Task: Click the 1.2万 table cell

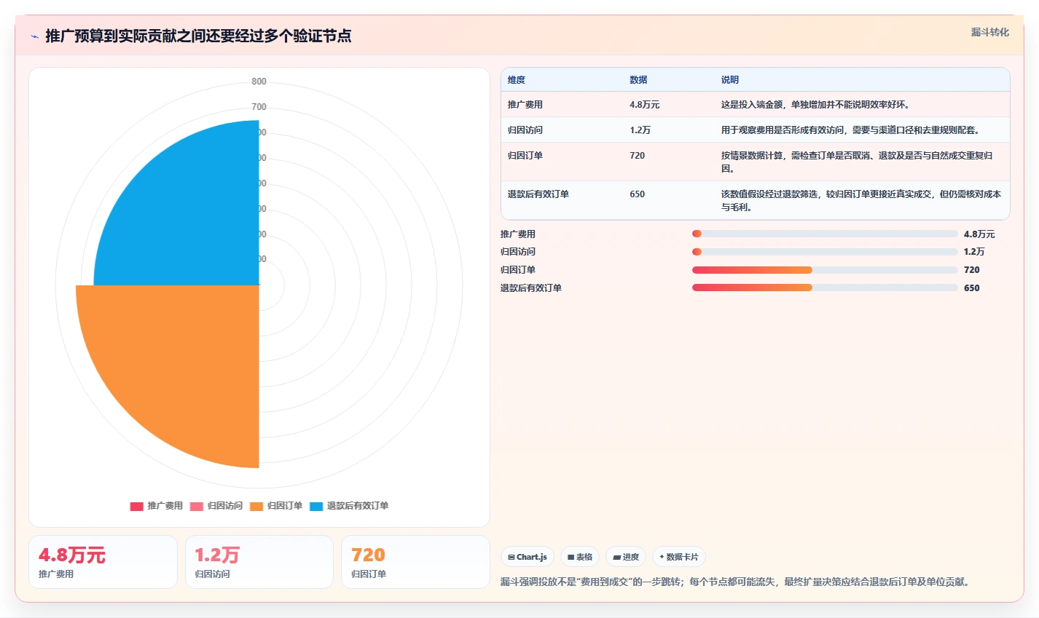Action: click(x=640, y=130)
